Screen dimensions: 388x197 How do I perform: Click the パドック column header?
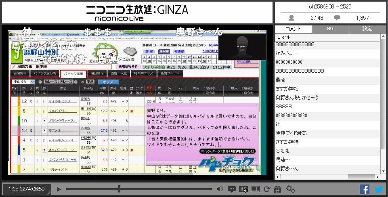[149, 90]
